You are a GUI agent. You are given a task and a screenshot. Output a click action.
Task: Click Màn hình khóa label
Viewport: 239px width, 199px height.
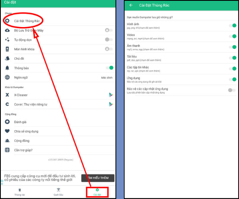24,49
